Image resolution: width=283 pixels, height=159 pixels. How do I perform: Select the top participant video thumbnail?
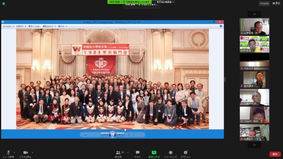point(254,27)
